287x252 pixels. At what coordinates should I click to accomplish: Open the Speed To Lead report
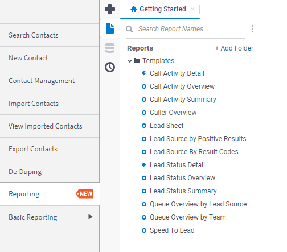pos(172,230)
